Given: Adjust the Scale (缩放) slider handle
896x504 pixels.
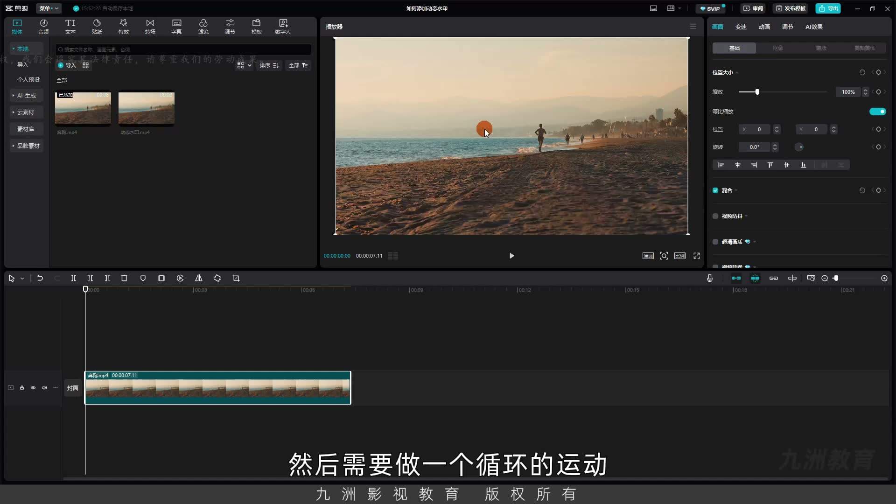Looking at the screenshot, I should click(x=757, y=92).
